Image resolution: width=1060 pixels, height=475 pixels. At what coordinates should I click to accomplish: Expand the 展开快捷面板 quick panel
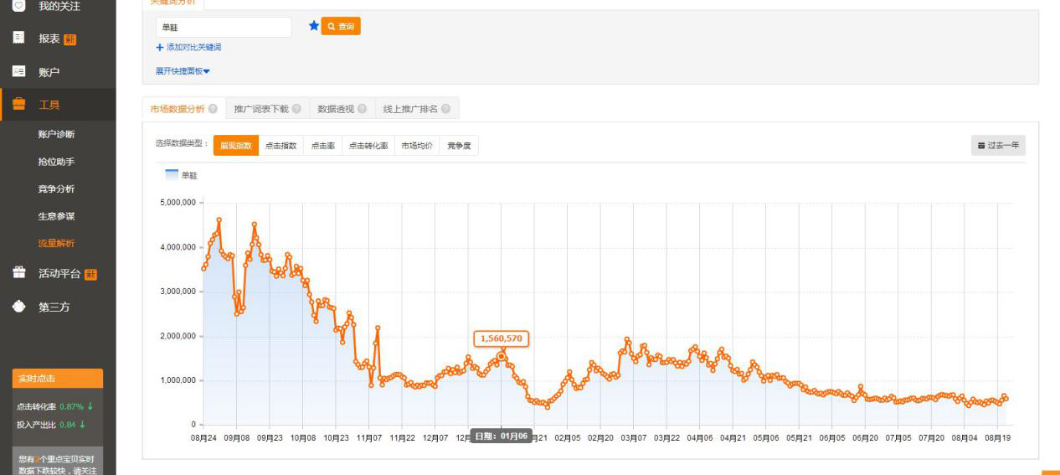point(183,71)
